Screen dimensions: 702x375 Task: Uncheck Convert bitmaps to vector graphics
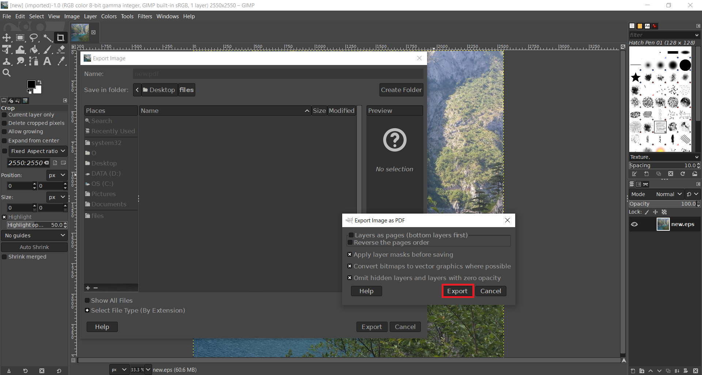pos(350,266)
